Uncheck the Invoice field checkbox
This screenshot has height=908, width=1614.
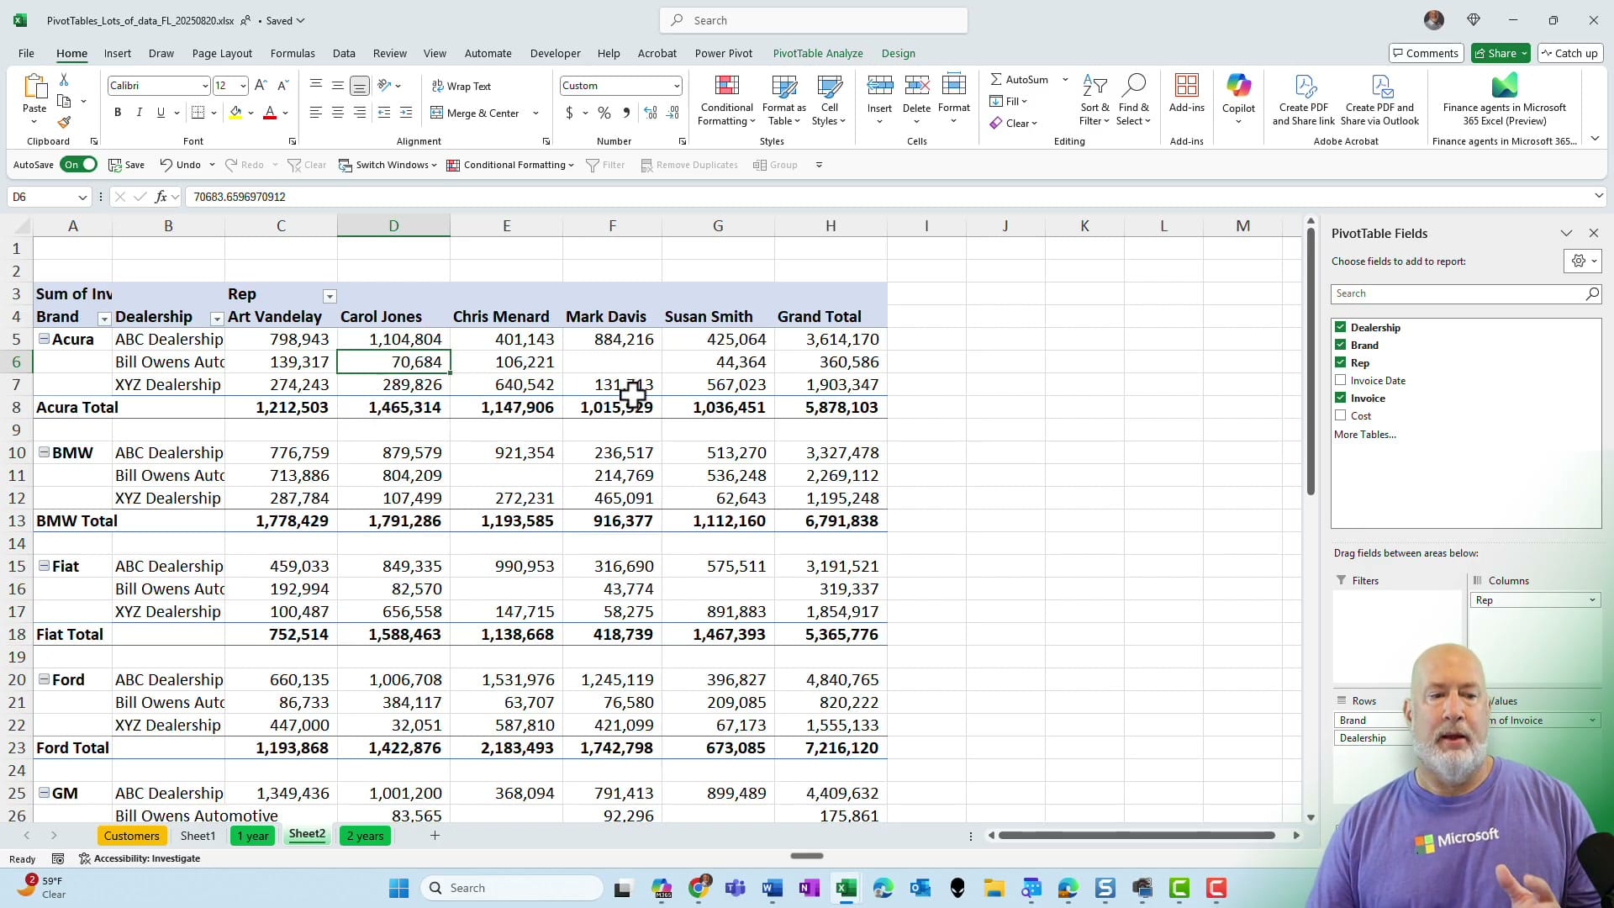point(1342,398)
